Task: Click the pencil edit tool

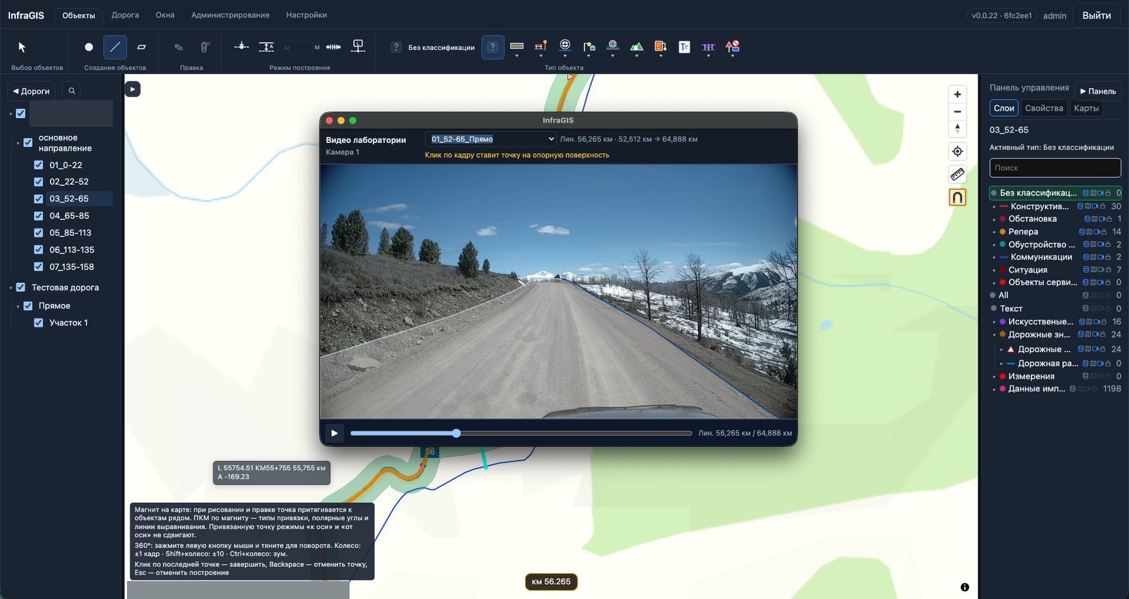Action: pyautogui.click(x=179, y=47)
